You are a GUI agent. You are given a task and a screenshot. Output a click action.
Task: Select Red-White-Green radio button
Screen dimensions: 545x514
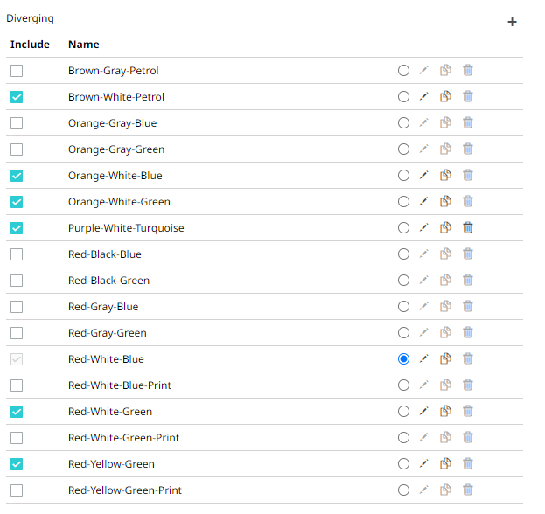pos(403,411)
